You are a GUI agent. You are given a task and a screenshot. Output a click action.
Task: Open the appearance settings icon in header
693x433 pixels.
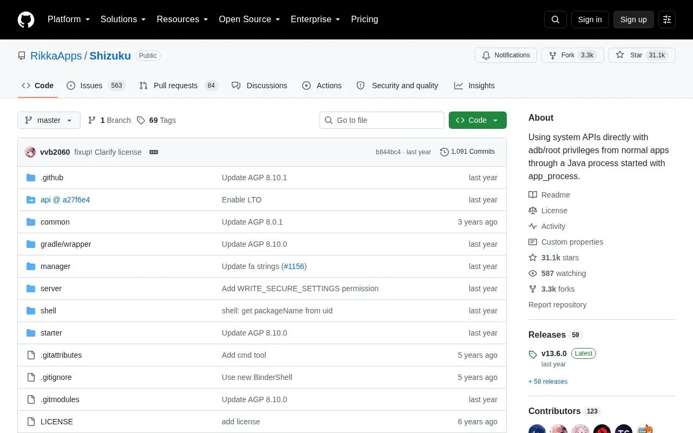[x=667, y=19]
